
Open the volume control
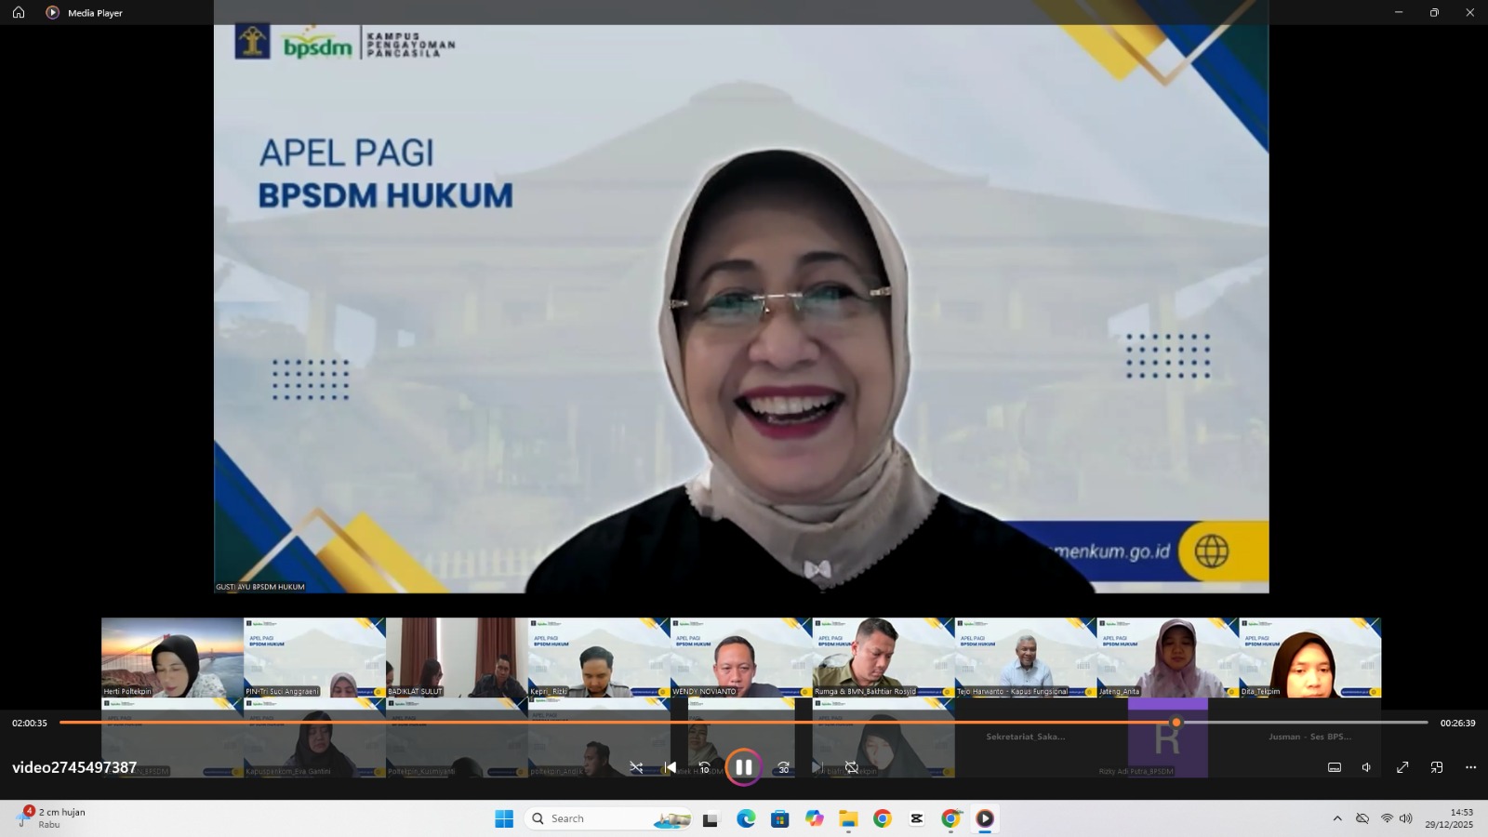1367,767
